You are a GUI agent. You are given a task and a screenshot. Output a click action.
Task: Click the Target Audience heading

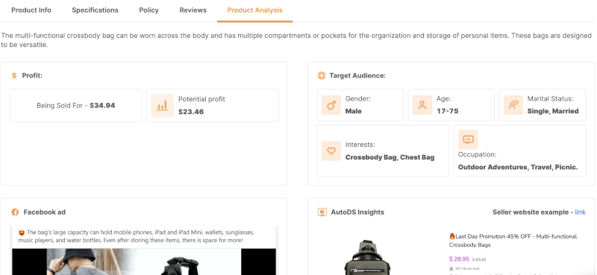coord(357,76)
